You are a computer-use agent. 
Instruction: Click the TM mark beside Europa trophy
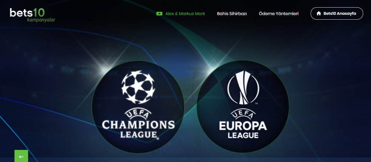tap(256, 104)
